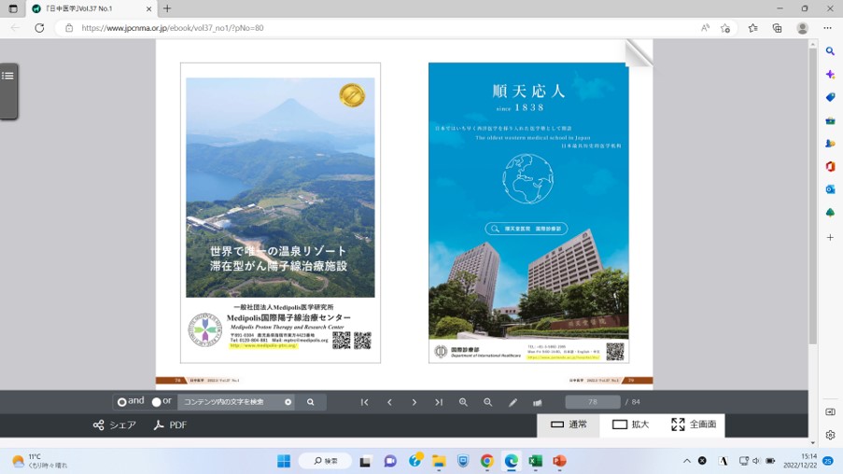The height and width of the screenshot is (474, 843).
Task: Open the Collections icon
Action: coord(777,28)
